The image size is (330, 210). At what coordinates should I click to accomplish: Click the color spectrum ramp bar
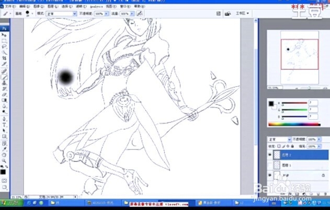coord(294,124)
